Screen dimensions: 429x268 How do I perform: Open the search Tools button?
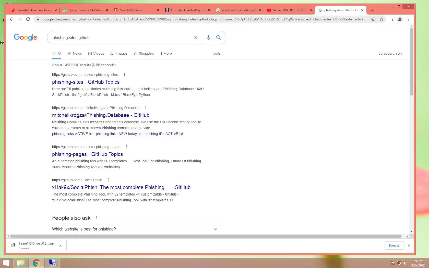pyautogui.click(x=216, y=53)
